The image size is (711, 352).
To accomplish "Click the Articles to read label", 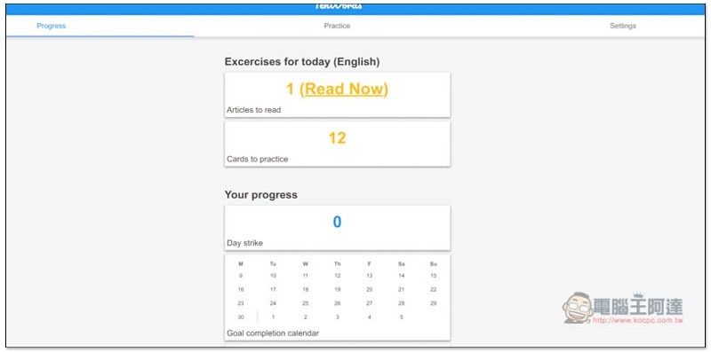I will (x=254, y=110).
